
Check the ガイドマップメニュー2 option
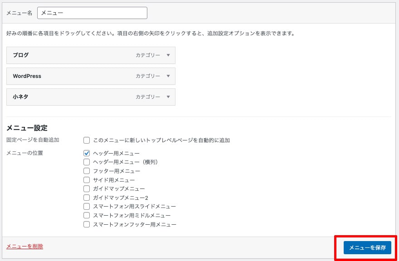coord(87,198)
